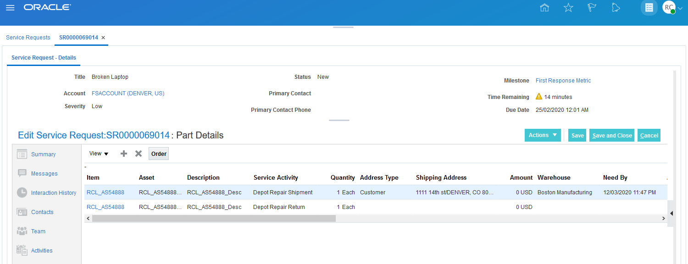The height and width of the screenshot is (264, 688).
Task: Switch to the Service Requests tab
Action: [x=28, y=37]
